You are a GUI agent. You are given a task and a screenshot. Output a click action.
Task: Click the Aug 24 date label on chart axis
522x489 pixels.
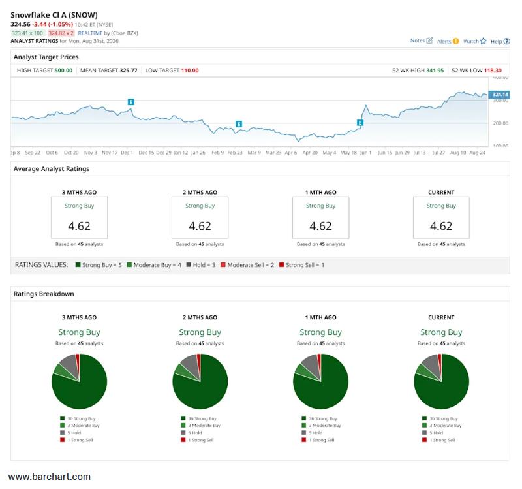click(477, 153)
